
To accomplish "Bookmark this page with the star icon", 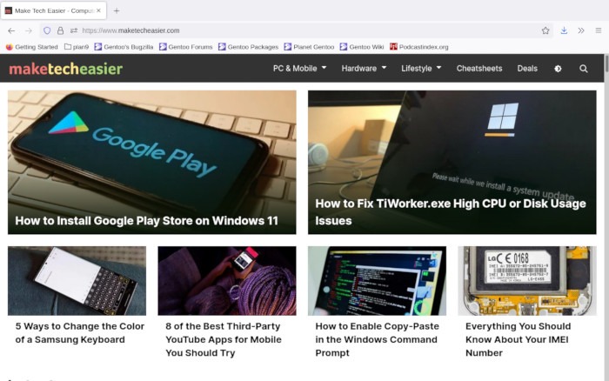I will point(545,30).
